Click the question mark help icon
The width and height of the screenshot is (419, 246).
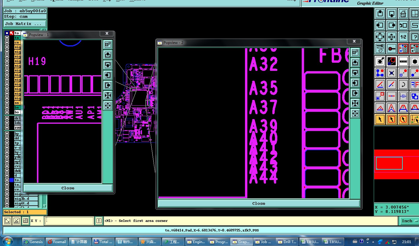click(x=415, y=37)
